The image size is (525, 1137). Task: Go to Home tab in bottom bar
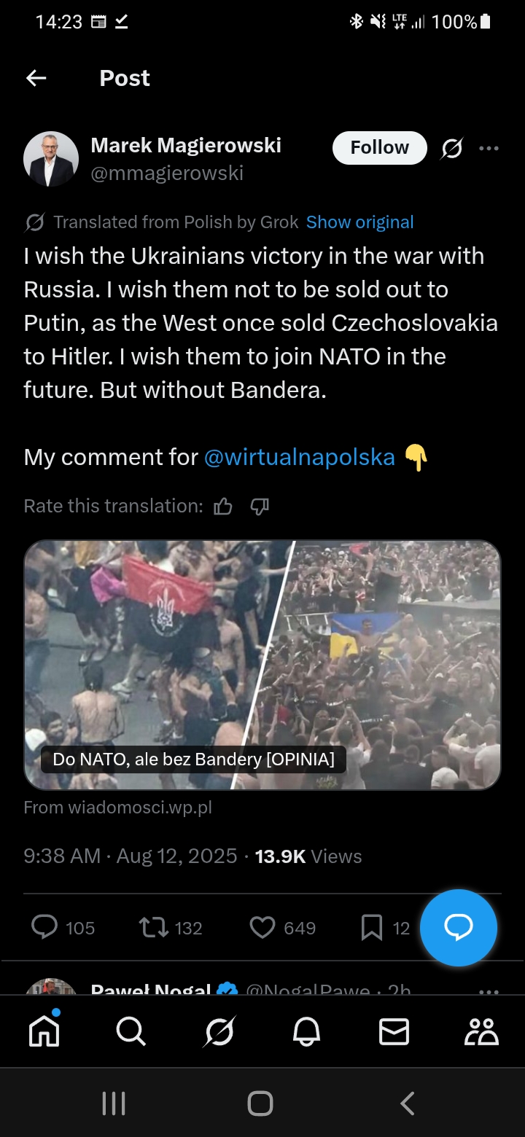click(x=44, y=1031)
